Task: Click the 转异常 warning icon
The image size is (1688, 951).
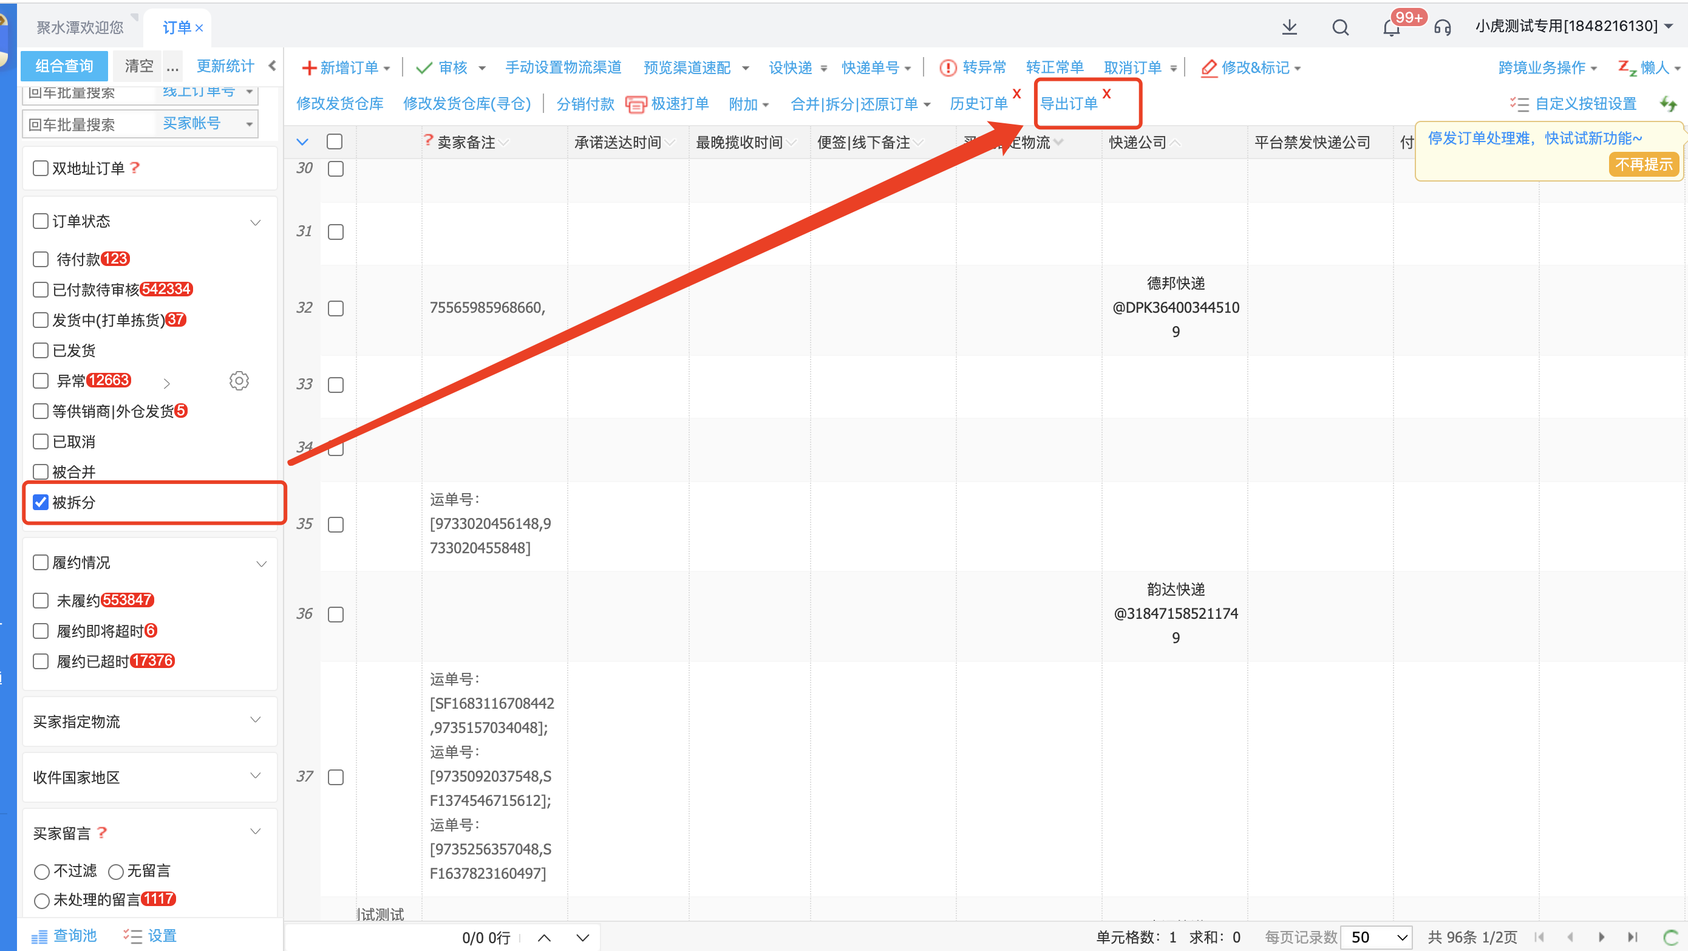Action: pos(948,67)
